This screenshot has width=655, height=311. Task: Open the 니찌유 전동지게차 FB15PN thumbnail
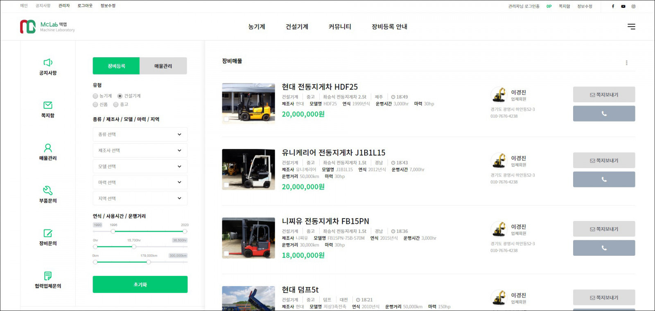pos(248,238)
